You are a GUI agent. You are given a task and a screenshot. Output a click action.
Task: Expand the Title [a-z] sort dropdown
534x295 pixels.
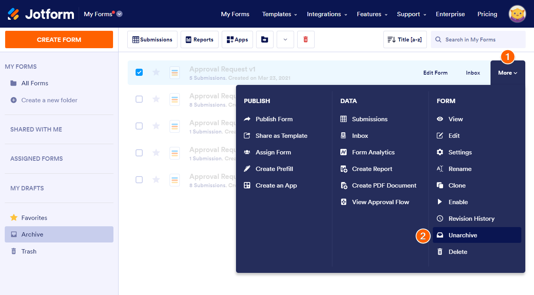(405, 39)
